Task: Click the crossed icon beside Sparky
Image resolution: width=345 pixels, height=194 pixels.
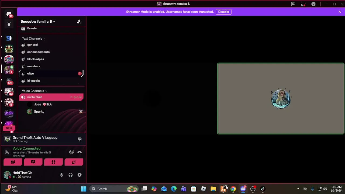Action: pos(81,112)
